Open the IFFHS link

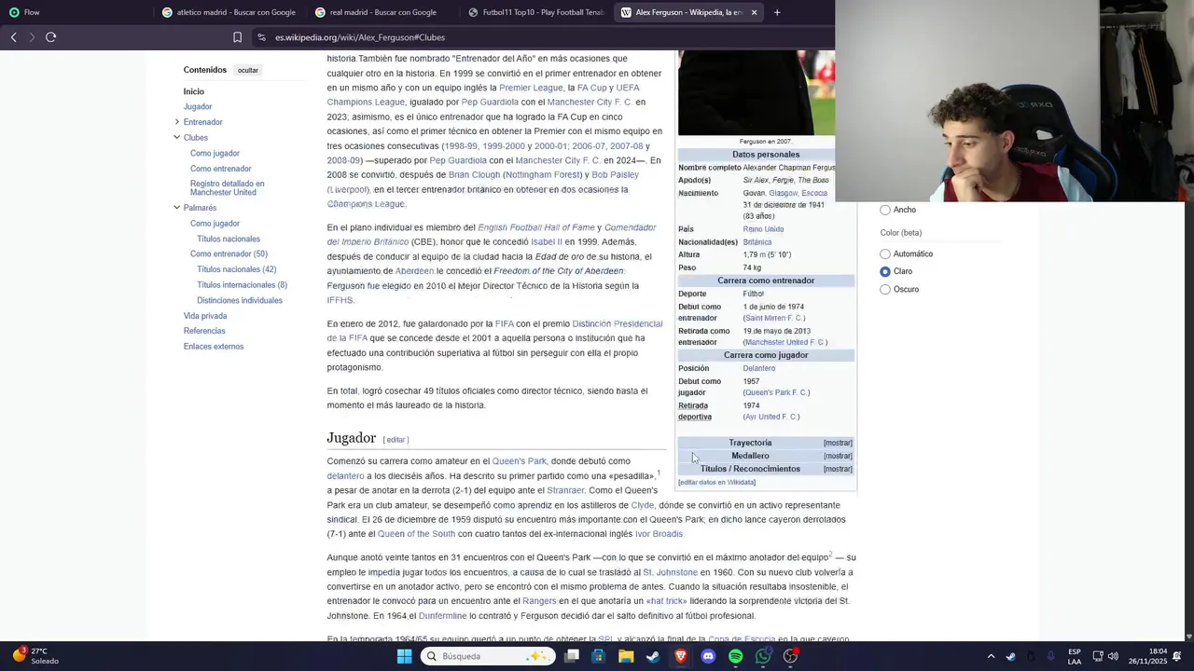click(340, 300)
